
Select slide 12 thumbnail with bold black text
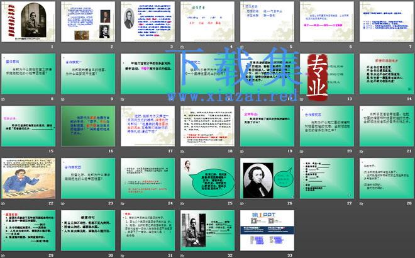267,74
